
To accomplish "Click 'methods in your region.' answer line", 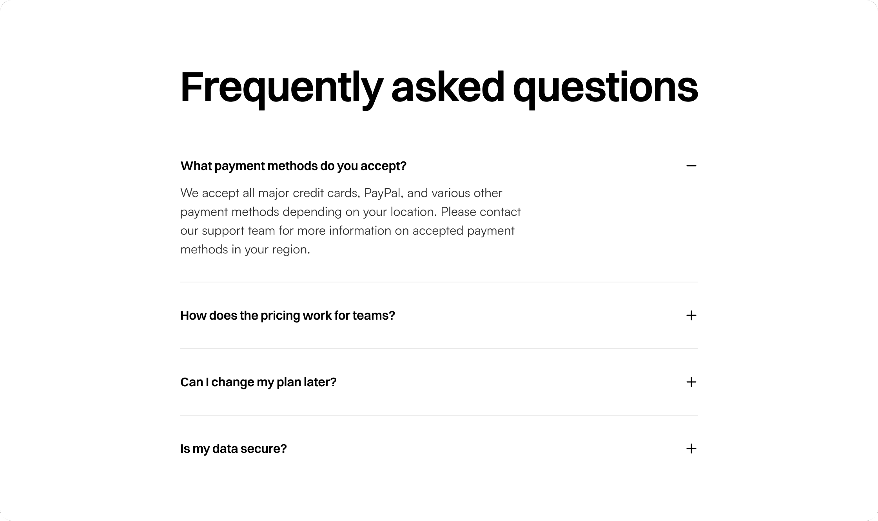I will point(245,250).
